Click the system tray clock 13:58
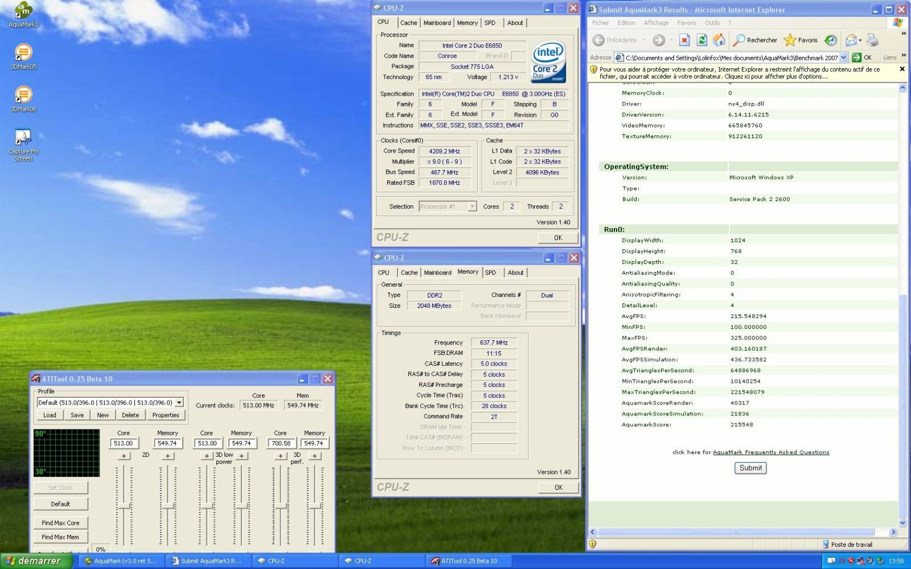This screenshot has width=911, height=569. click(896, 561)
